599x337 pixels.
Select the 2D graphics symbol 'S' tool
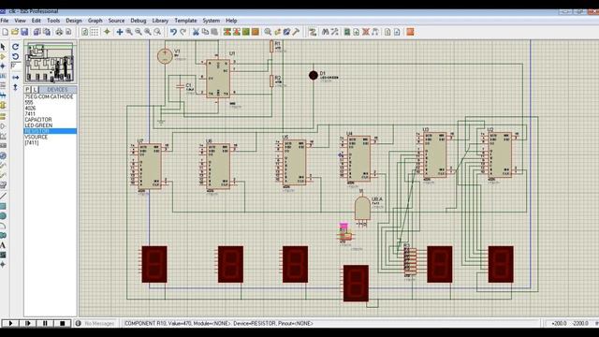point(3,255)
